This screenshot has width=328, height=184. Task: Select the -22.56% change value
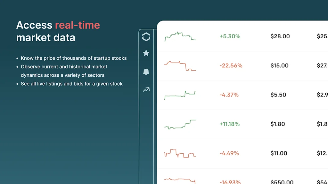tap(231, 66)
